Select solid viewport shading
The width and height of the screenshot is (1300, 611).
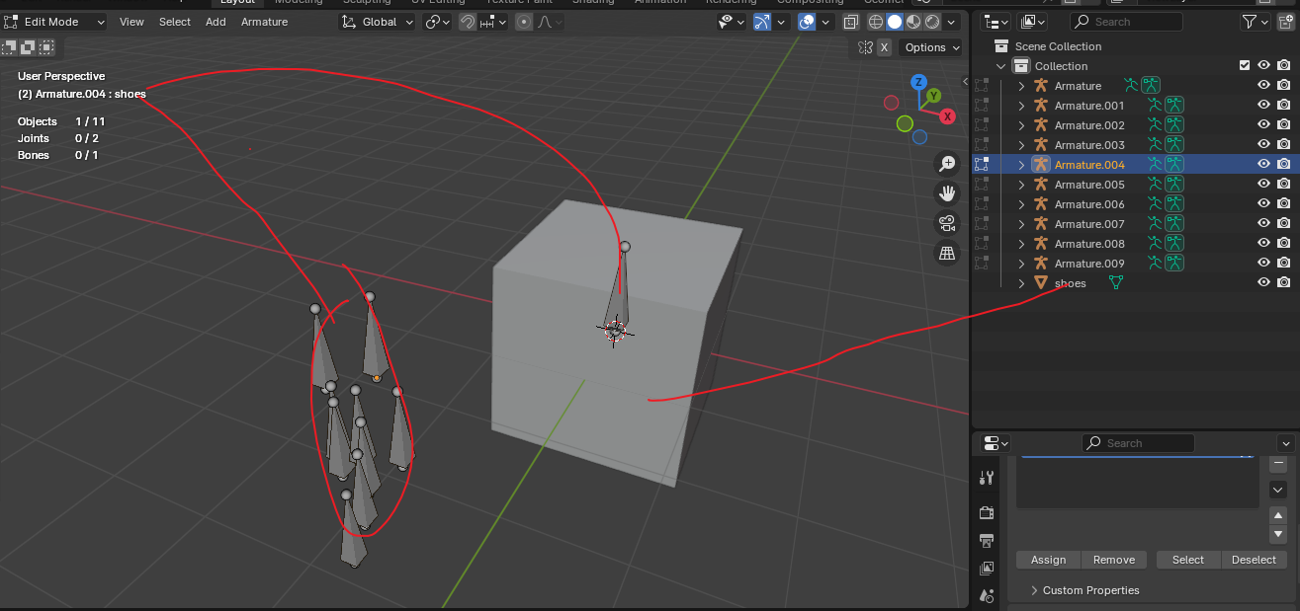click(895, 22)
